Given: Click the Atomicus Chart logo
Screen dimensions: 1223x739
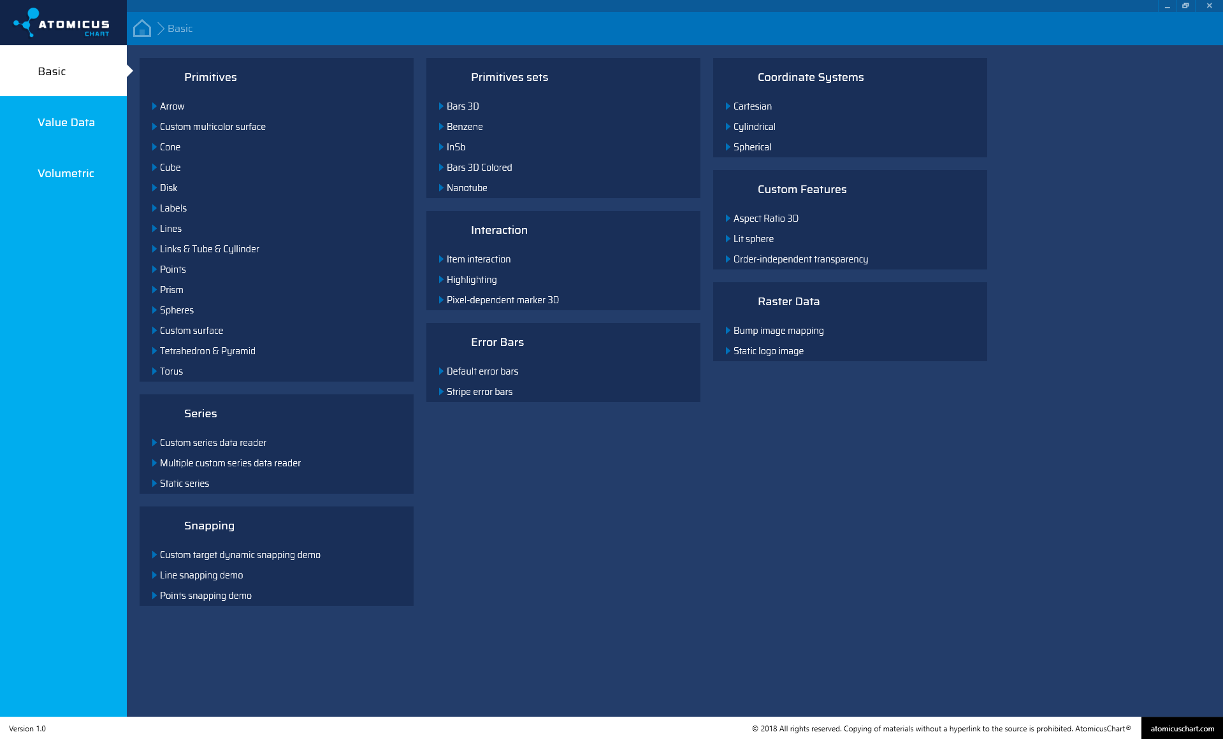Looking at the screenshot, I should [62, 23].
